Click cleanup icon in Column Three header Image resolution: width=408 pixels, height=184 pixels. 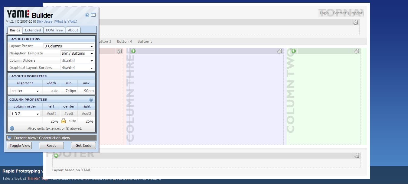tap(279, 51)
